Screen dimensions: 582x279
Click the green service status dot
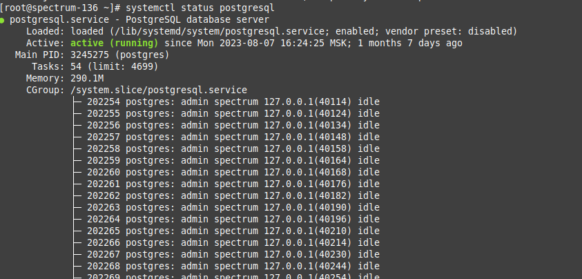pyautogui.click(x=3, y=20)
